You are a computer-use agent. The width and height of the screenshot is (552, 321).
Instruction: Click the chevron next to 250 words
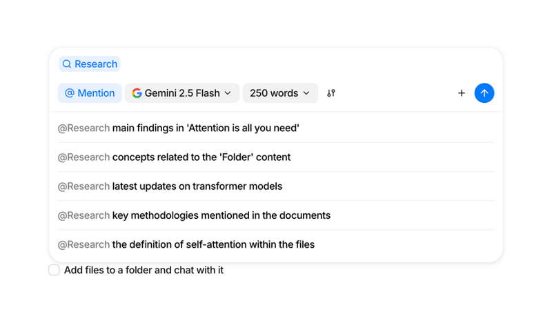coord(306,93)
